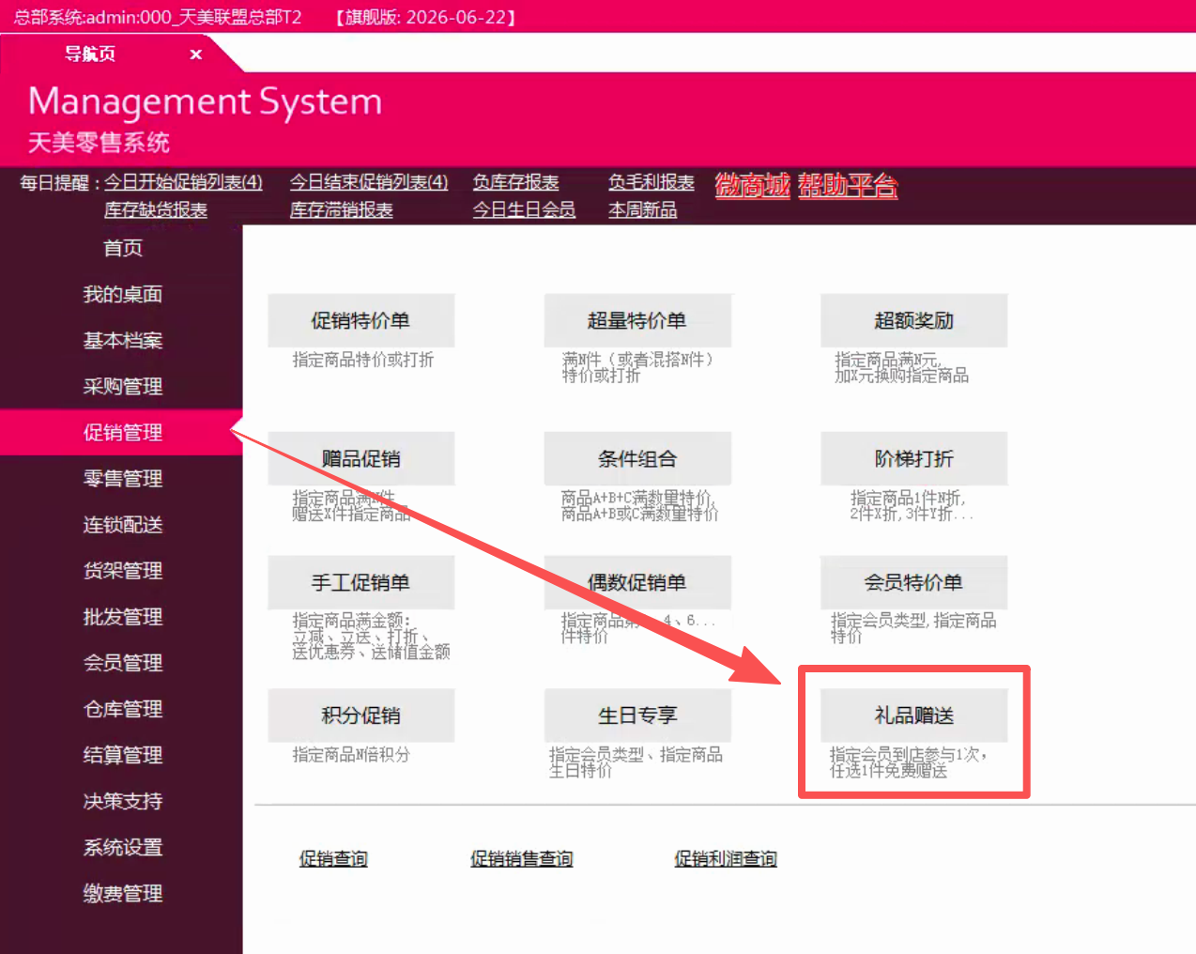Click the 礼品赠送 button

pyautogui.click(x=914, y=715)
